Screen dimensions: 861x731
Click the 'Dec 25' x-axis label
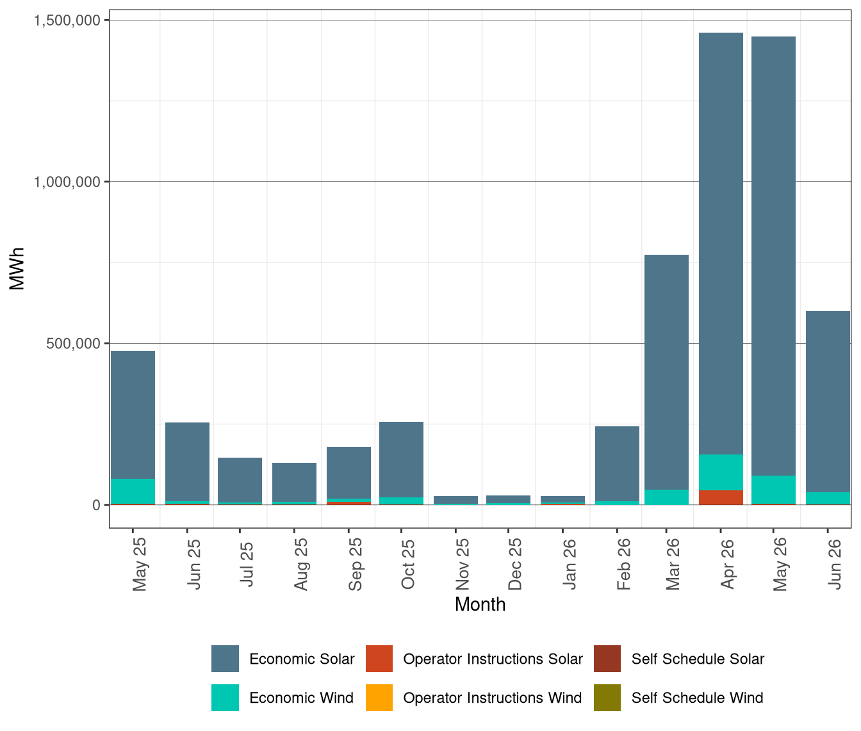pyautogui.click(x=514, y=564)
